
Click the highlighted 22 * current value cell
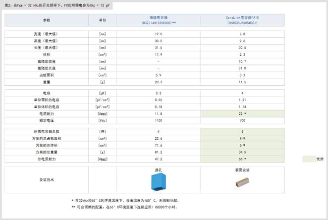242,113
